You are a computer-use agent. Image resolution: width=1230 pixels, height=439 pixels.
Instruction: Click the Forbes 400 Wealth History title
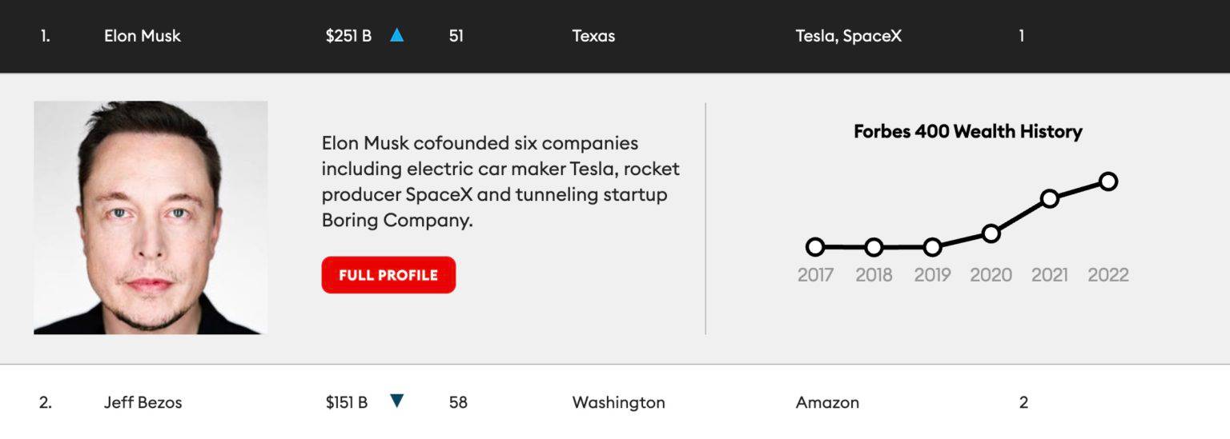pyautogui.click(x=967, y=131)
